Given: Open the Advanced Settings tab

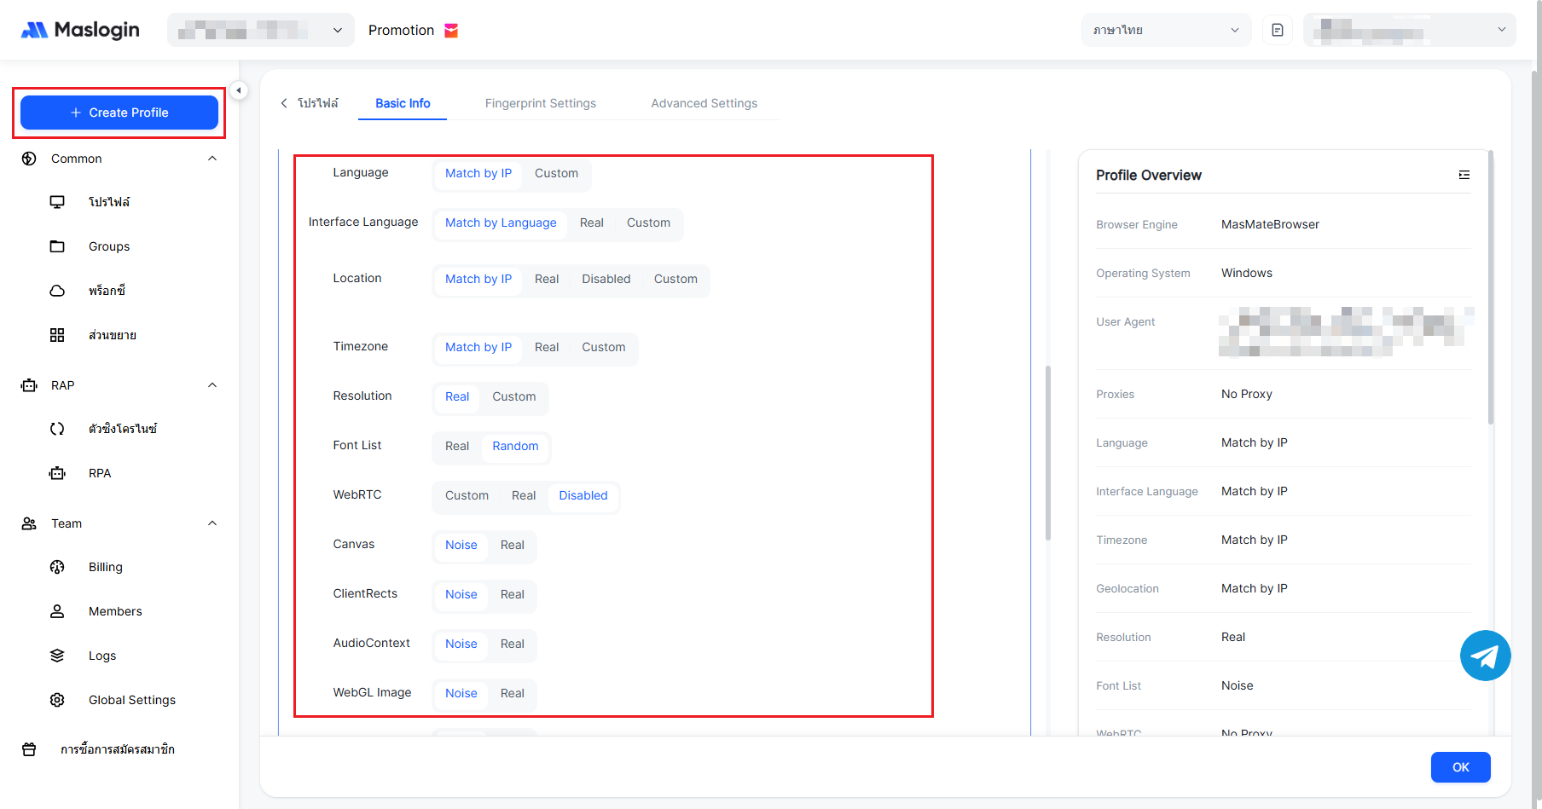Looking at the screenshot, I should [704, 103].
